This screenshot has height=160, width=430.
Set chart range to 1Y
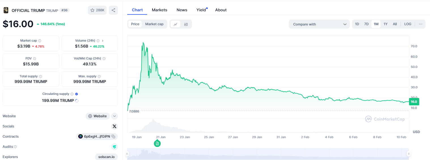coord(385,24)
